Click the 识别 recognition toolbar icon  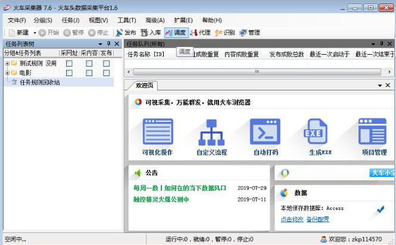coord(219,33)
